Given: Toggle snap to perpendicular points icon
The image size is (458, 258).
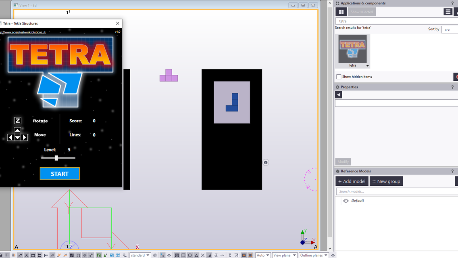Looking at the screenshot, I should click(x=209, y=255).
